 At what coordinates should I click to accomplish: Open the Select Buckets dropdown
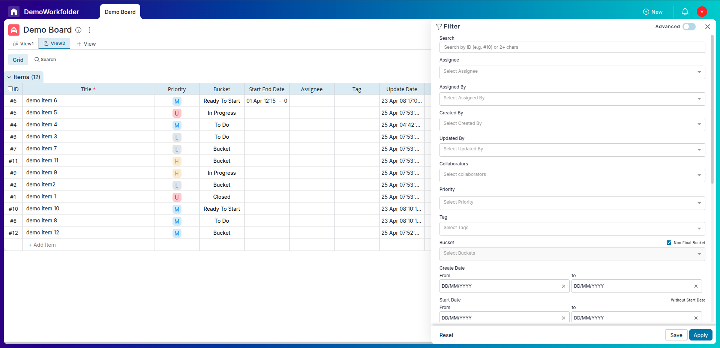(x=572, y=254)
